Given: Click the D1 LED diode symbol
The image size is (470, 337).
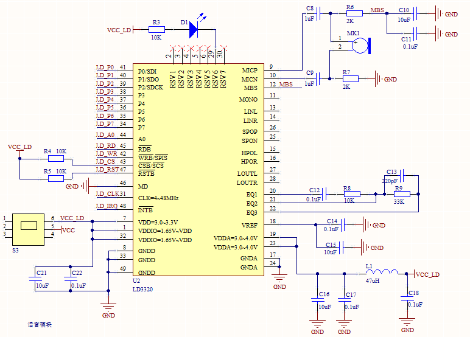Looking at the screenshot, I should pyautogui.click(x=194, y=29).
